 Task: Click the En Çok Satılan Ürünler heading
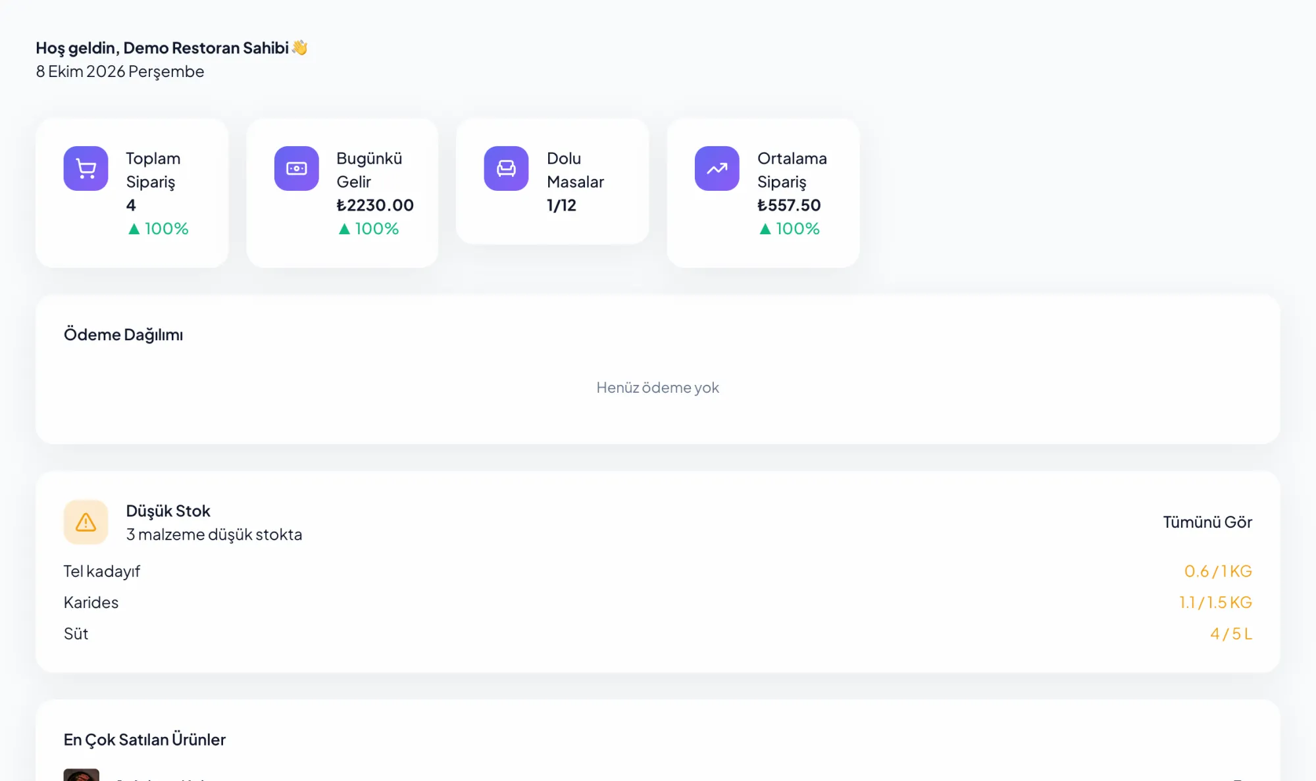144,740
